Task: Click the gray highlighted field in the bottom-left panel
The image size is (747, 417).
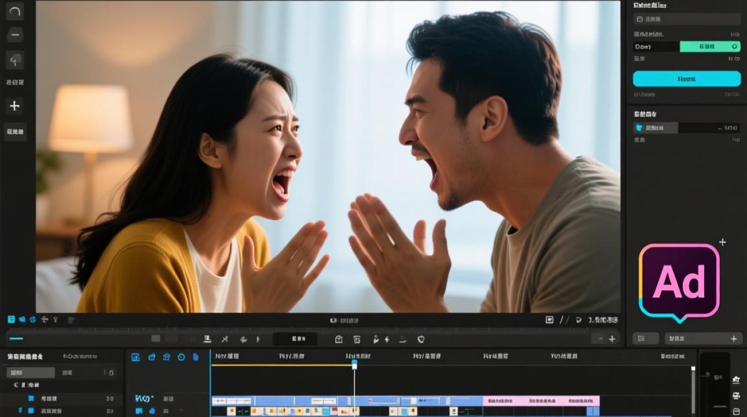Action: [31, 373]
